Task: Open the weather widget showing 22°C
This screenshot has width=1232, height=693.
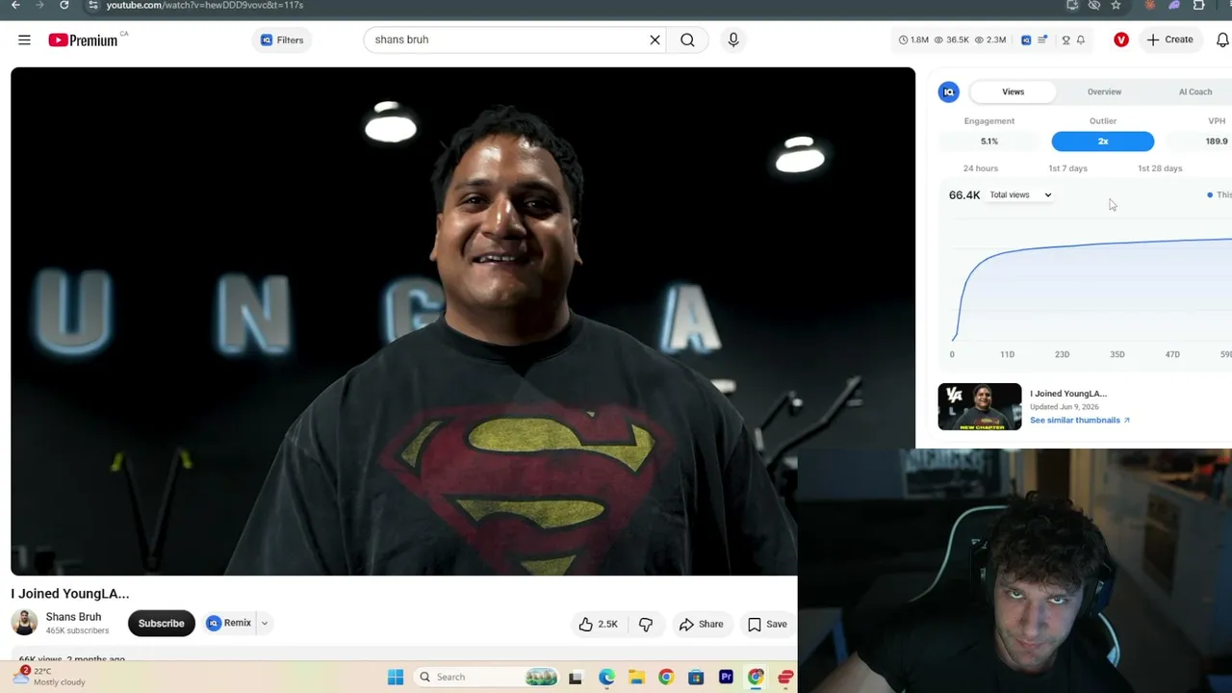Action: pos(49,677)
